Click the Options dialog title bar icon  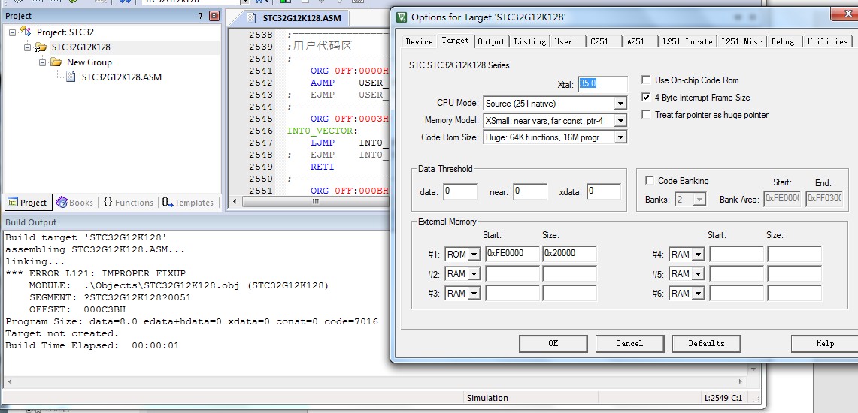pyautogui.click(x=402, y=17)
